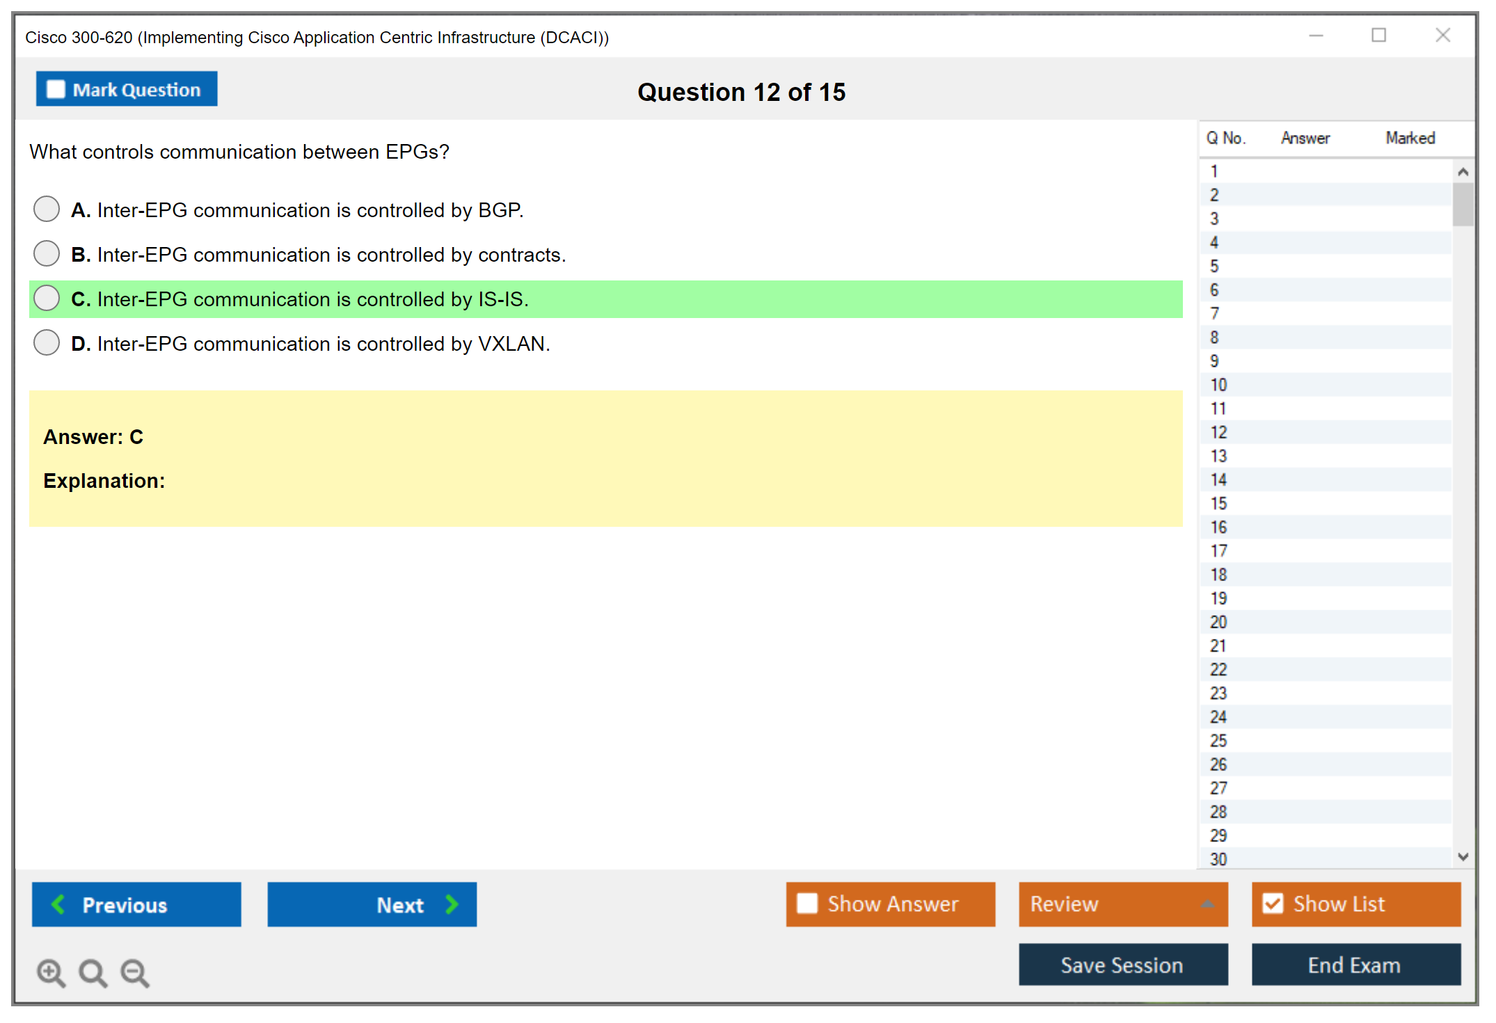Click the question list scroll up arrow
Viewport: 1496px width, 1023px height.
(x=1463, y=172)
